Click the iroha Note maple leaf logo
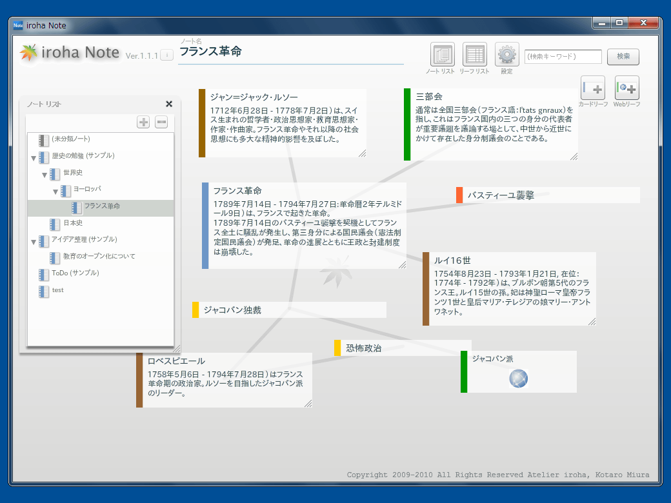Image resolution: width=671 pixels, height=503 pixels. click(28, 53)
